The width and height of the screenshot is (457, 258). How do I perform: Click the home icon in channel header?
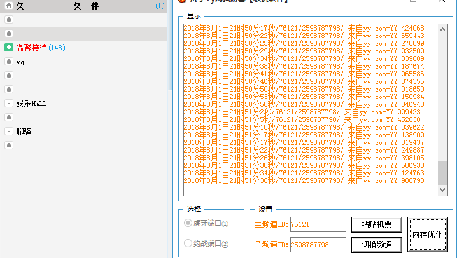[9, 6]
